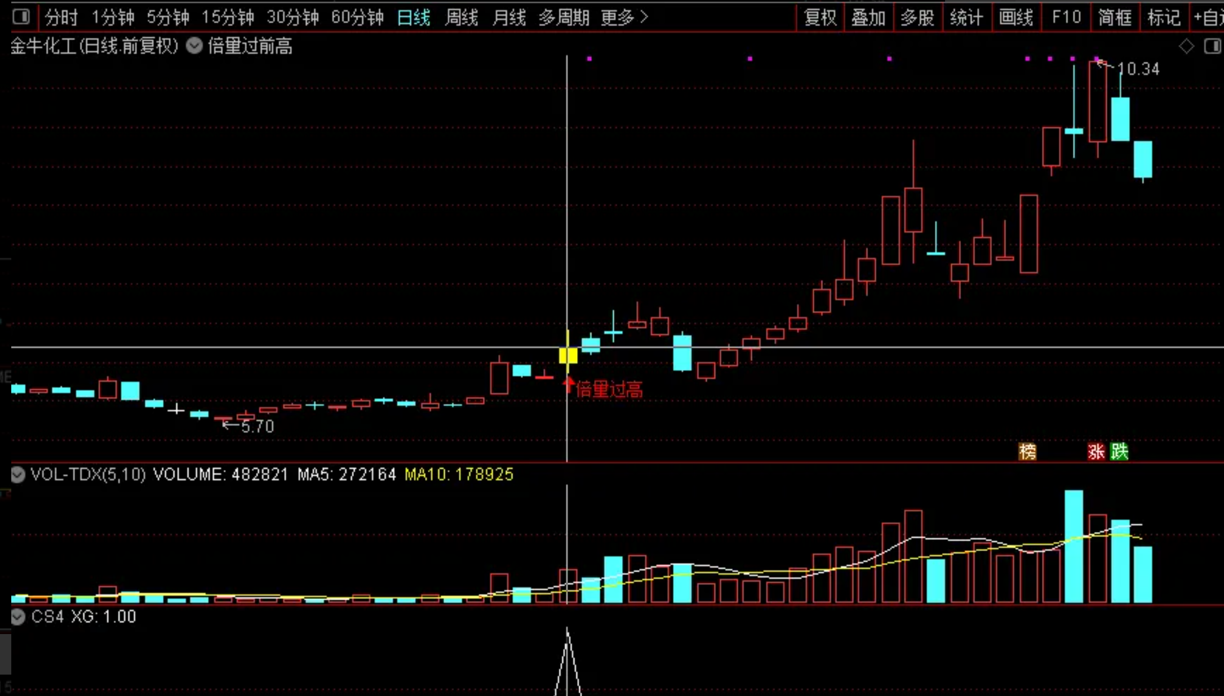The width and height of the screenshot is (1224, 696).
Task: Toggle the 简框 layout mode
Action: tap(1115, 17)
